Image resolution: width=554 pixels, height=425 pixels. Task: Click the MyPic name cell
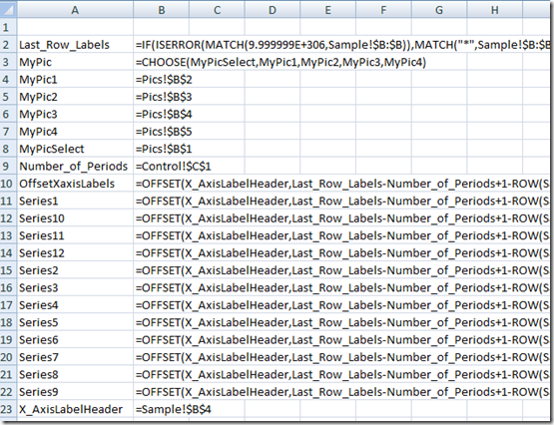click(x=75, y=62)
